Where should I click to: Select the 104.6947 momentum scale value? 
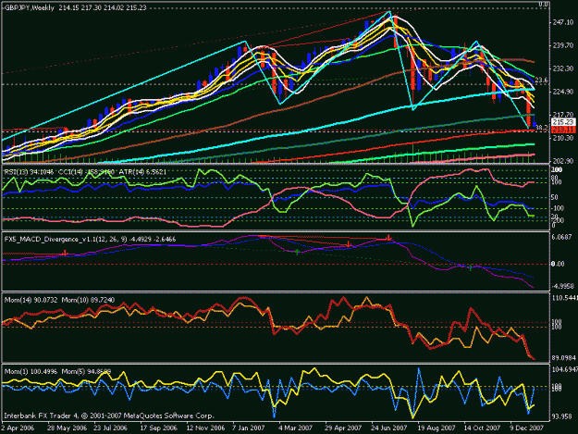point(564,369)
